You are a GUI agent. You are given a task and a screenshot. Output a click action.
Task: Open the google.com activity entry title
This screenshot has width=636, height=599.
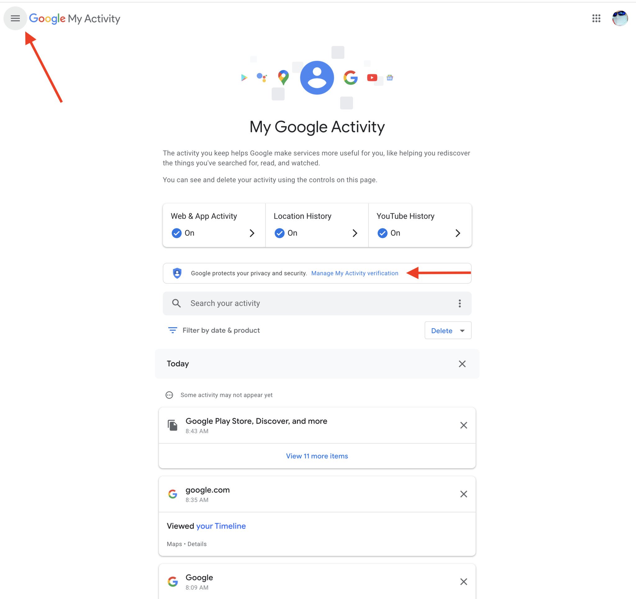[208, 490]
